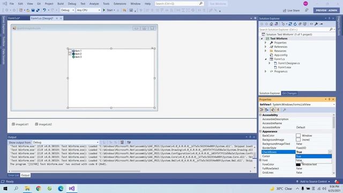This screenshot has height=193, width=343.
Task: Collapse the Form1.cs node
Action: pos(266,59)
